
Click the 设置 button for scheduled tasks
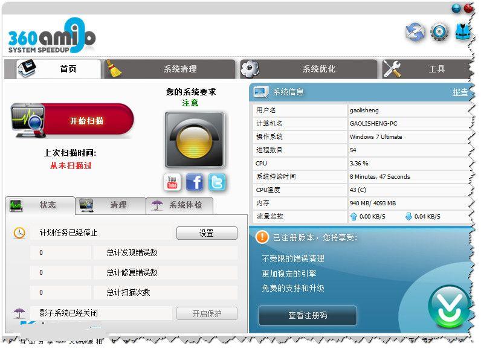(207, 233)
